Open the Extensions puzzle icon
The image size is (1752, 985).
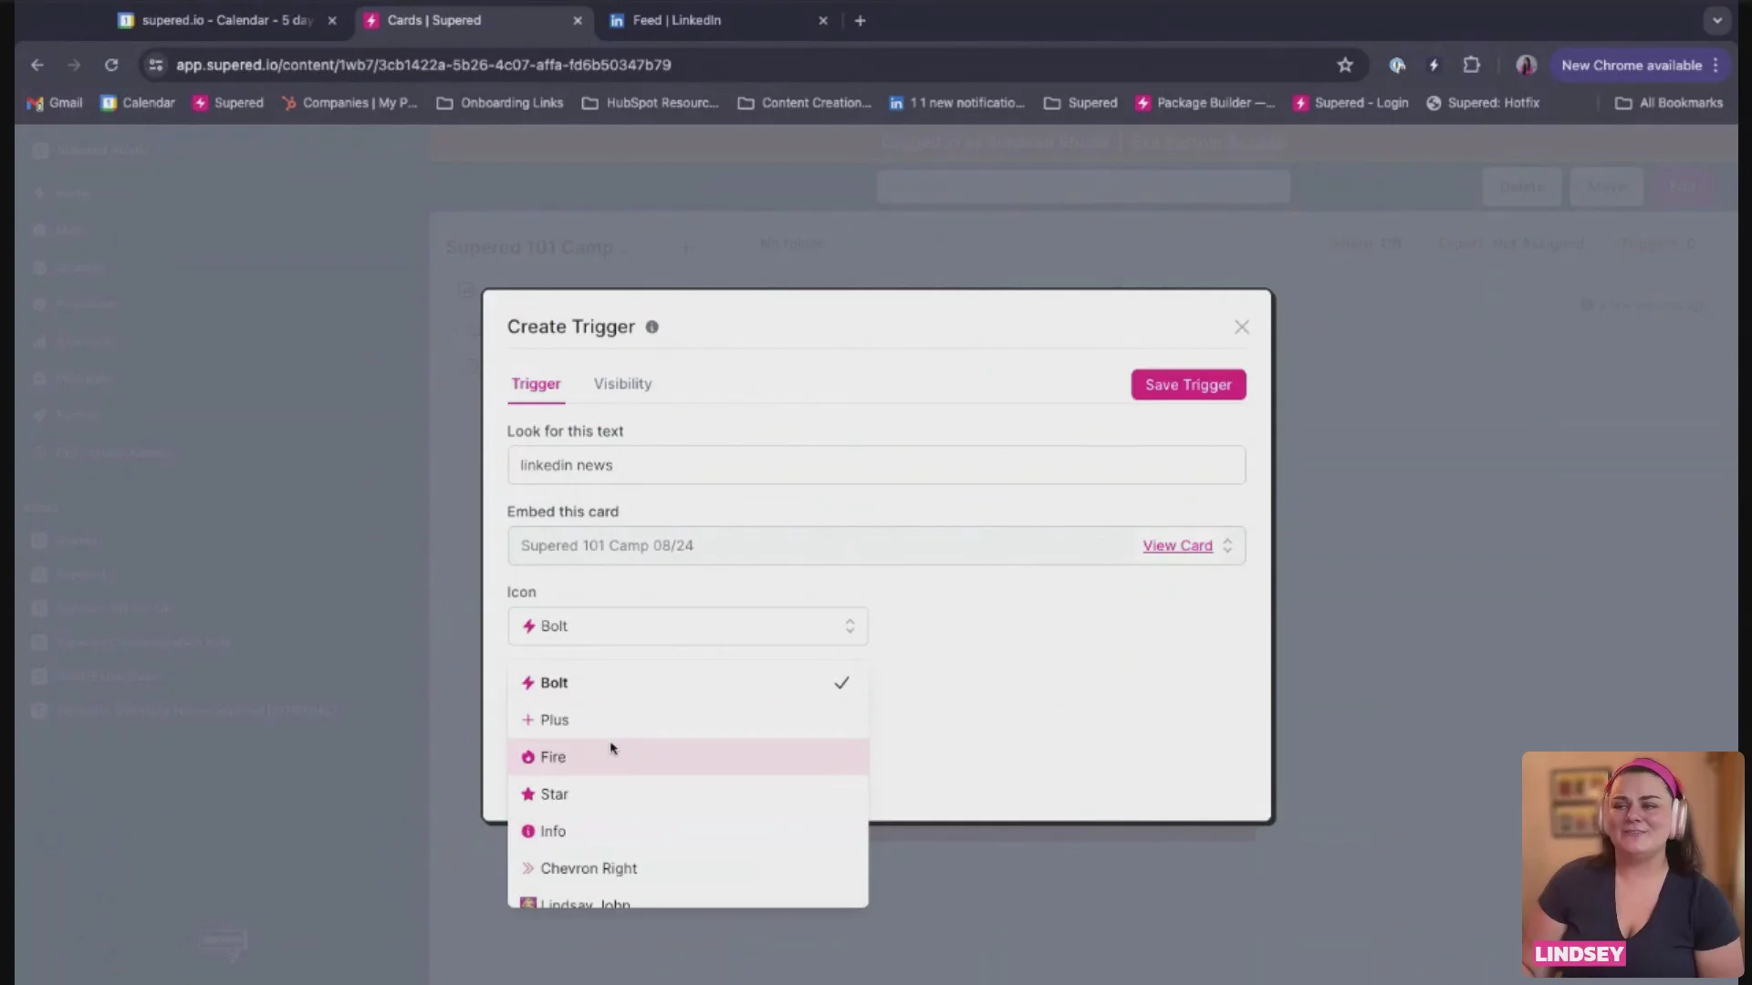[1471, 65]
